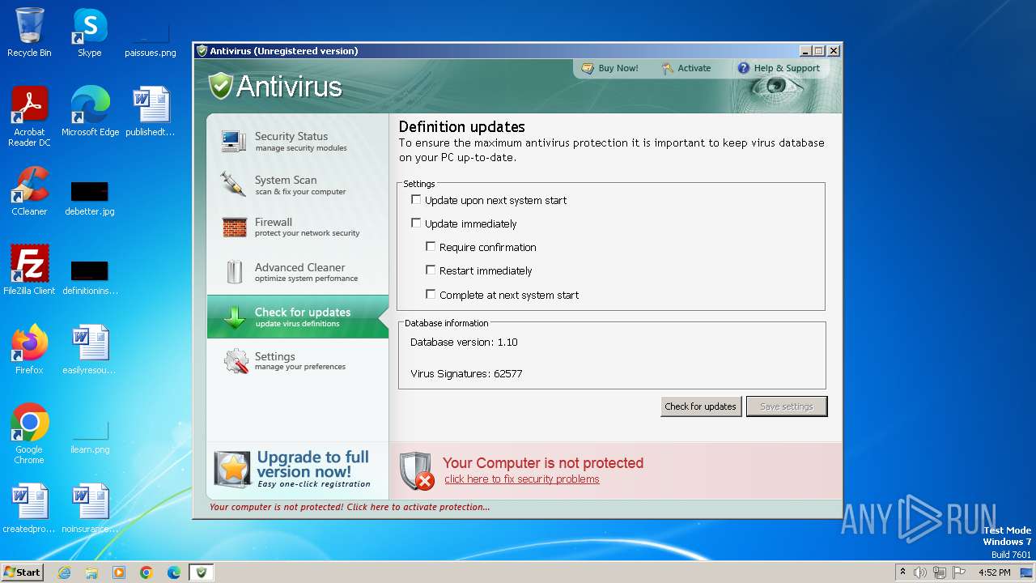Click the activate protection status bar message
This screenshot has height=583, width=1036.
[x=350, y=507]
